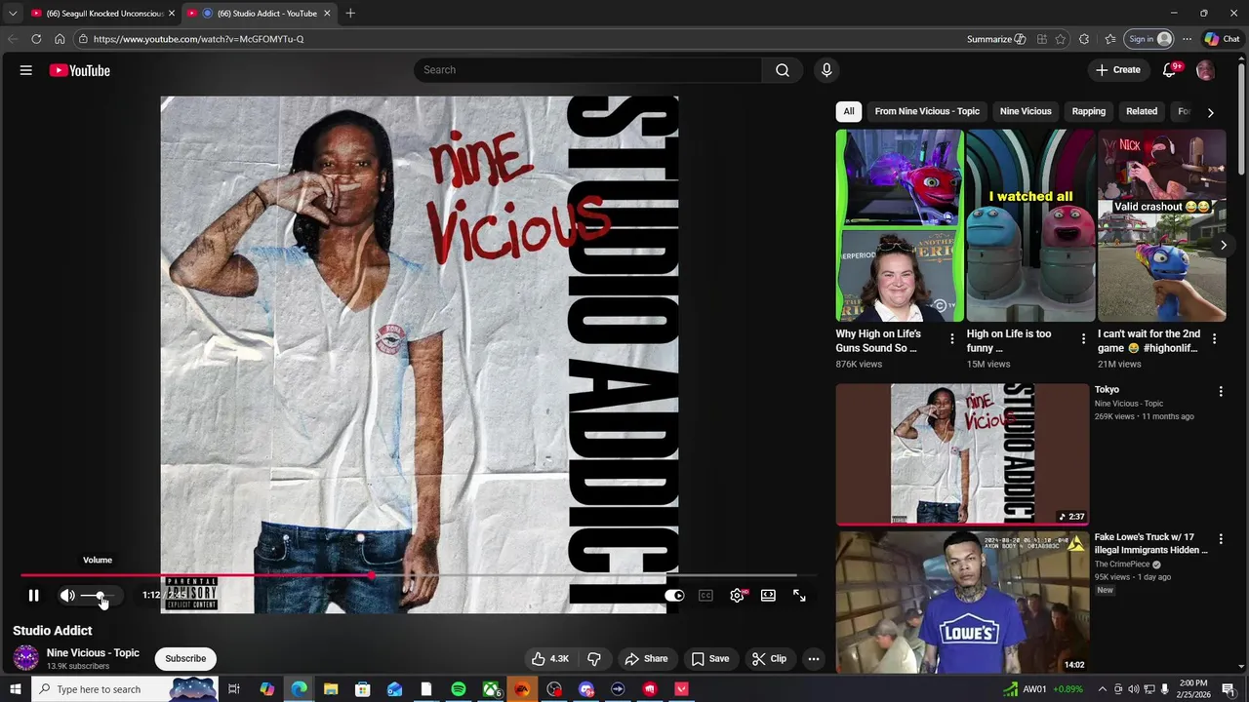
Task: Go to browser home page
Action: point(60,39)
